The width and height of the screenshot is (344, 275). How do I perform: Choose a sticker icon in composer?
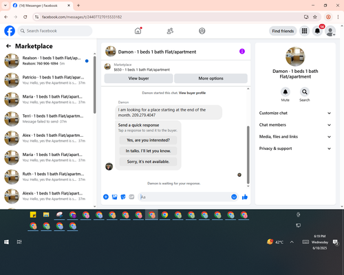123,197
